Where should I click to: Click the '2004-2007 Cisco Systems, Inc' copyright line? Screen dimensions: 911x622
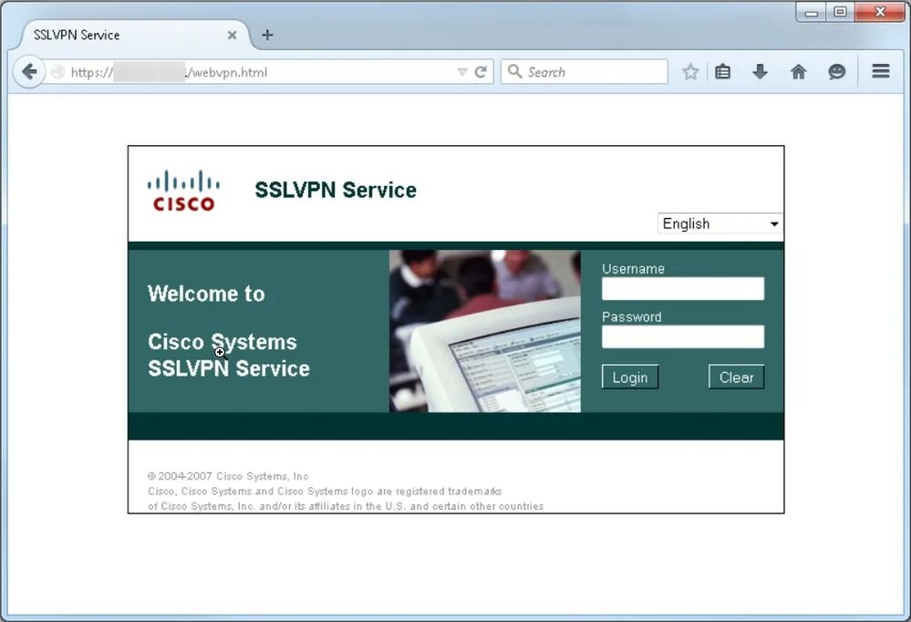click(x=228, y=476)
